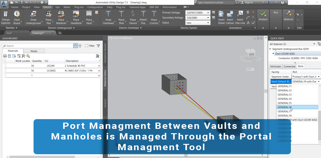Viewport: 321px width, 158px height.
Task: Expand the Palettes panel dropdown
Action: (12, 28)
